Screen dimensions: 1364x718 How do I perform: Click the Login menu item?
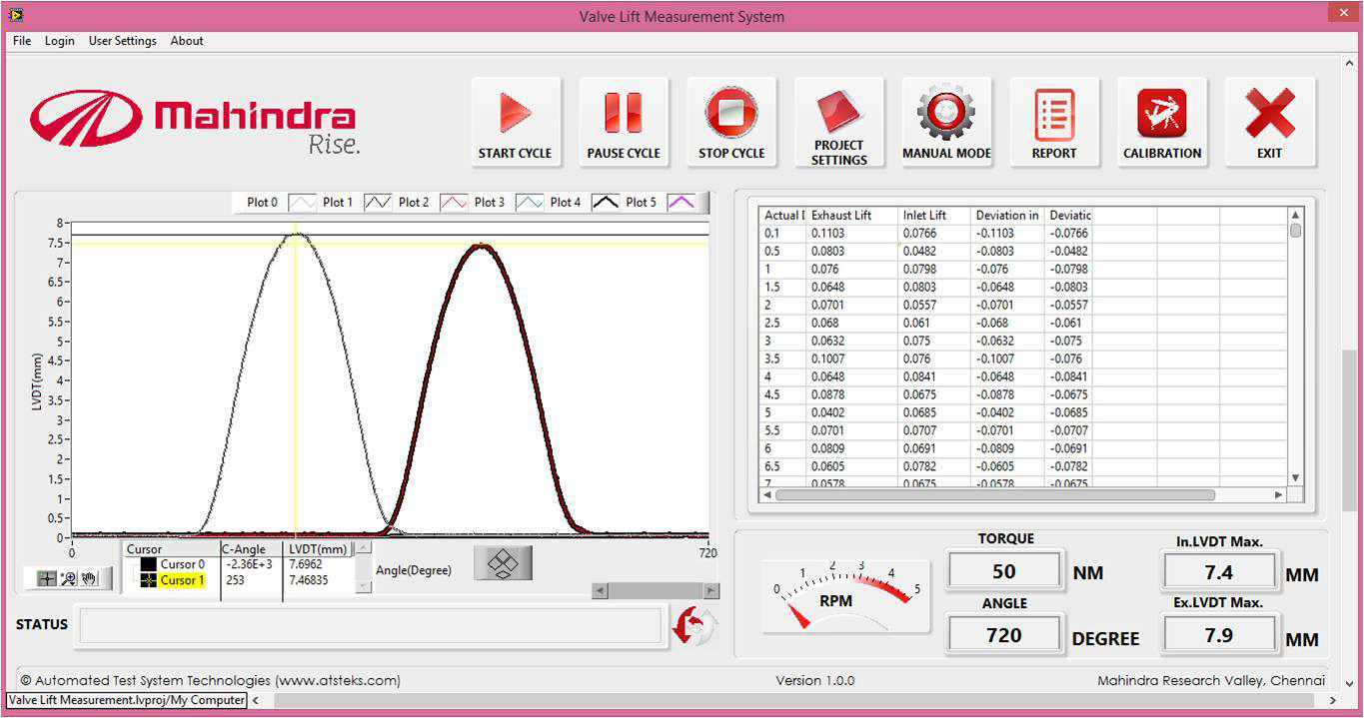(x=59, y=41)
